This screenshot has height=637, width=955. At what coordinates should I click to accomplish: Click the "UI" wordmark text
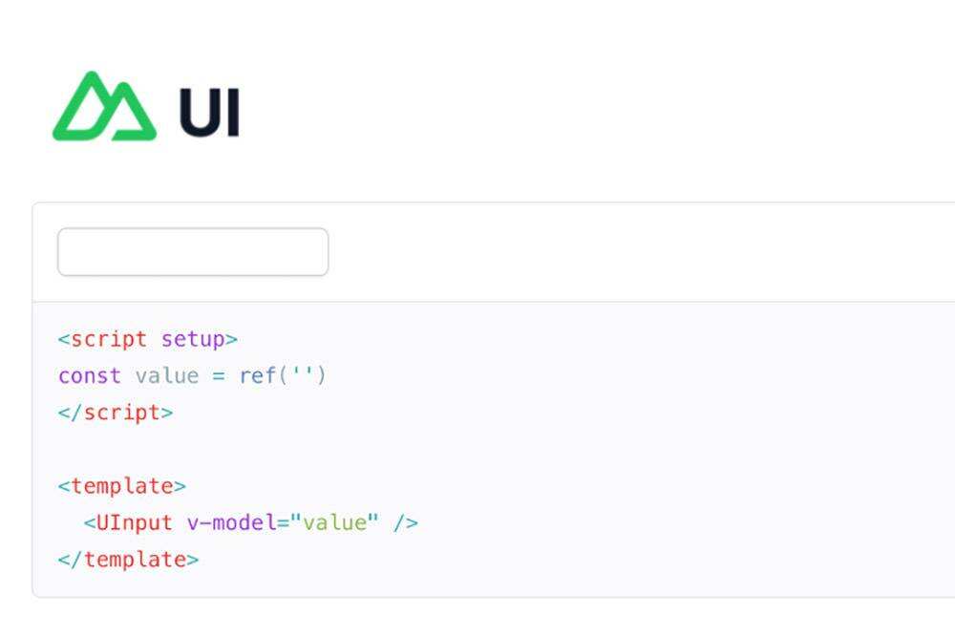click(x=209, y=114)
